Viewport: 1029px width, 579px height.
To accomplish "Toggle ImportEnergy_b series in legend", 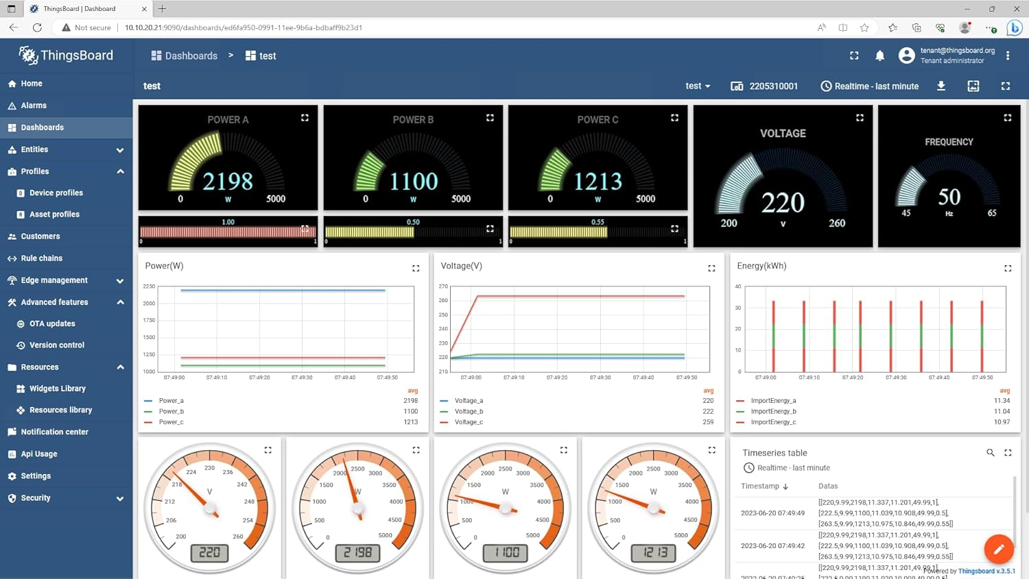I will [x=773, y=412].
